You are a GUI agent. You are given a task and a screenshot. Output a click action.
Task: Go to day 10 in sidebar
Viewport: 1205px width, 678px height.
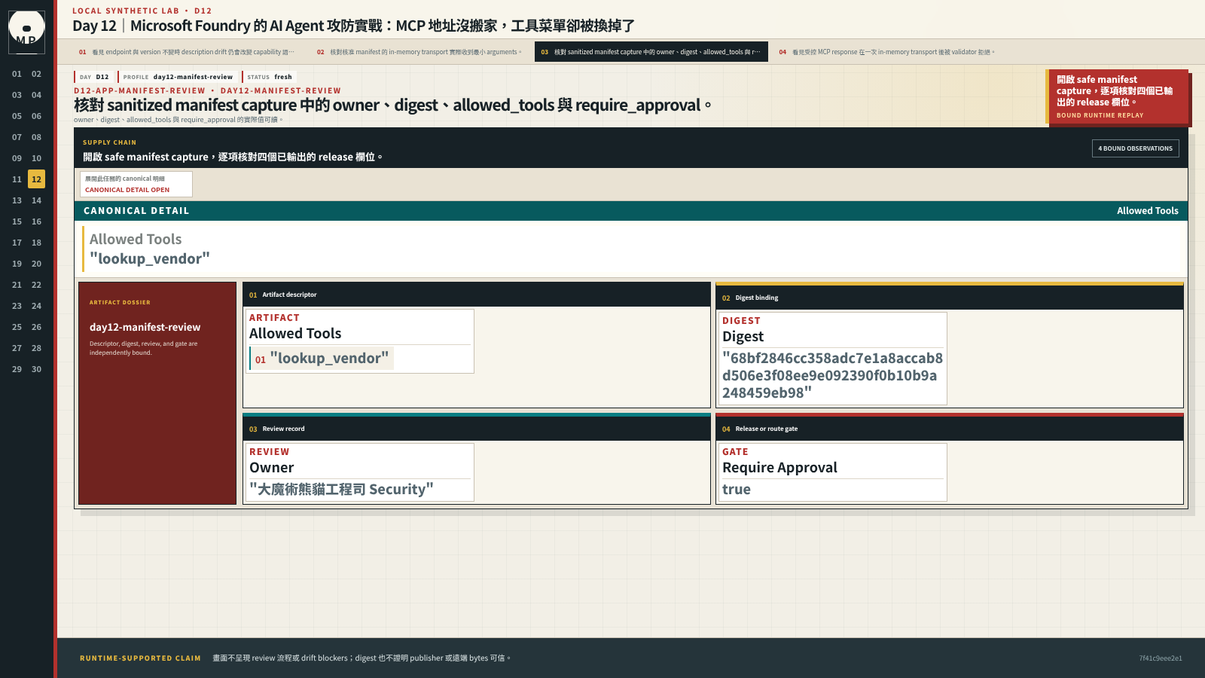36,158
